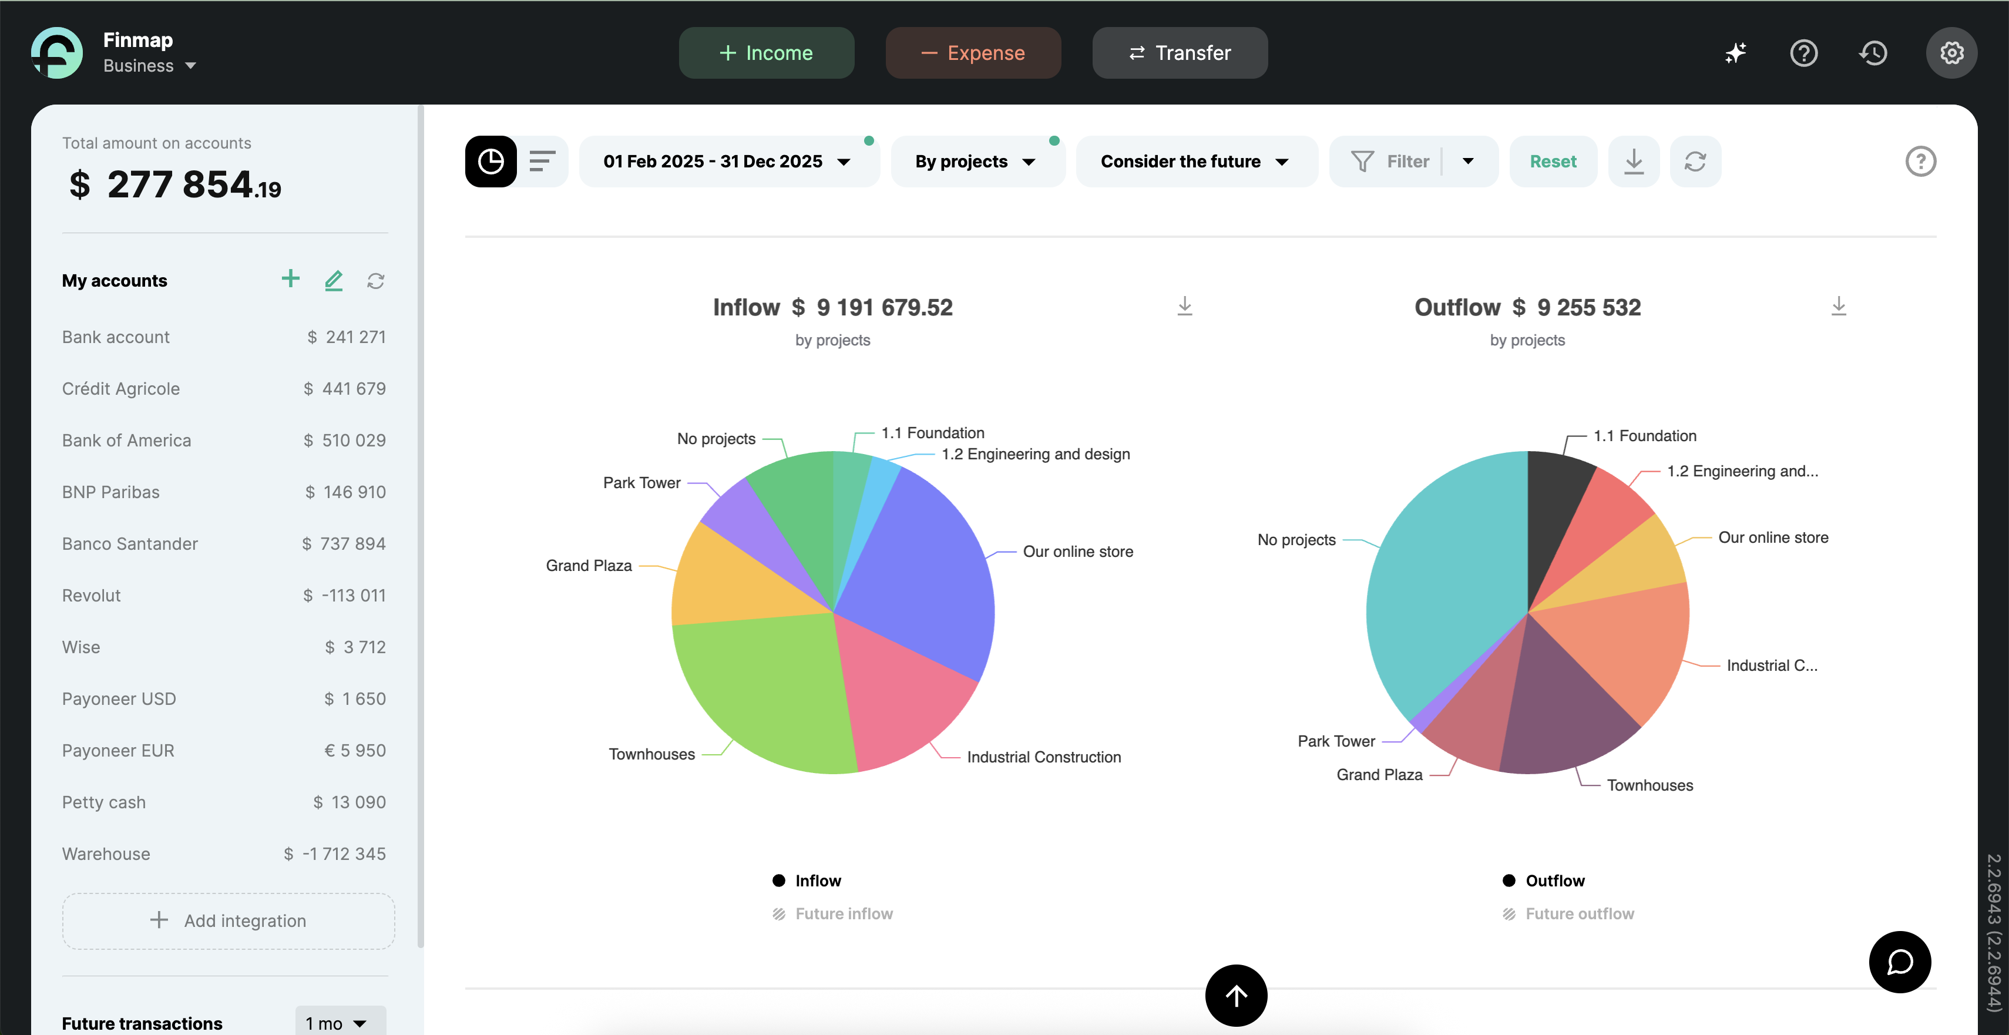This screenshot has height=1035, width=2009.
Task: Click the Reset filters button
Action: click(x=1553, y=162)
